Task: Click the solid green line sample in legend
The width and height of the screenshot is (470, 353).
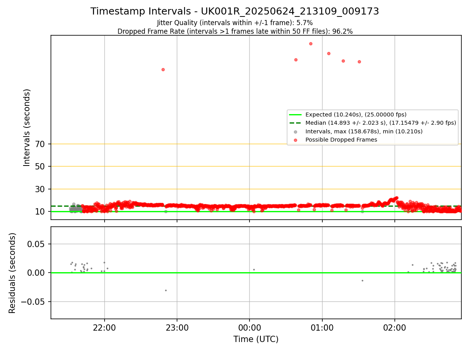Action: [296, 115]
